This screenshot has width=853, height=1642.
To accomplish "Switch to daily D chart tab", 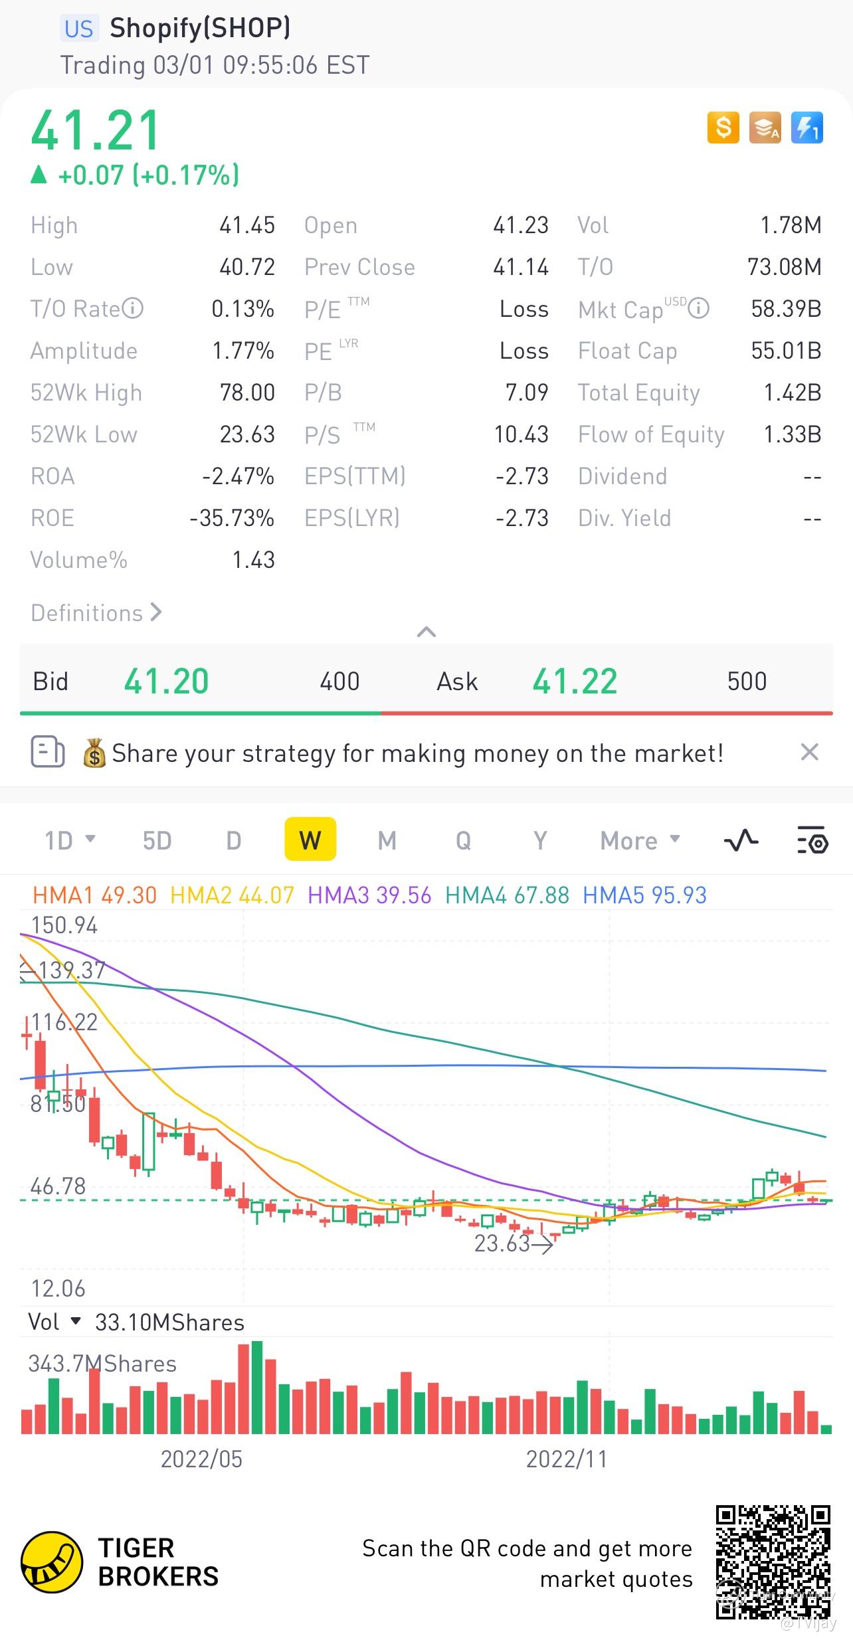I will click(234, 840).
